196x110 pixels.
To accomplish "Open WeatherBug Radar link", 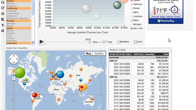I will [163, 17].
